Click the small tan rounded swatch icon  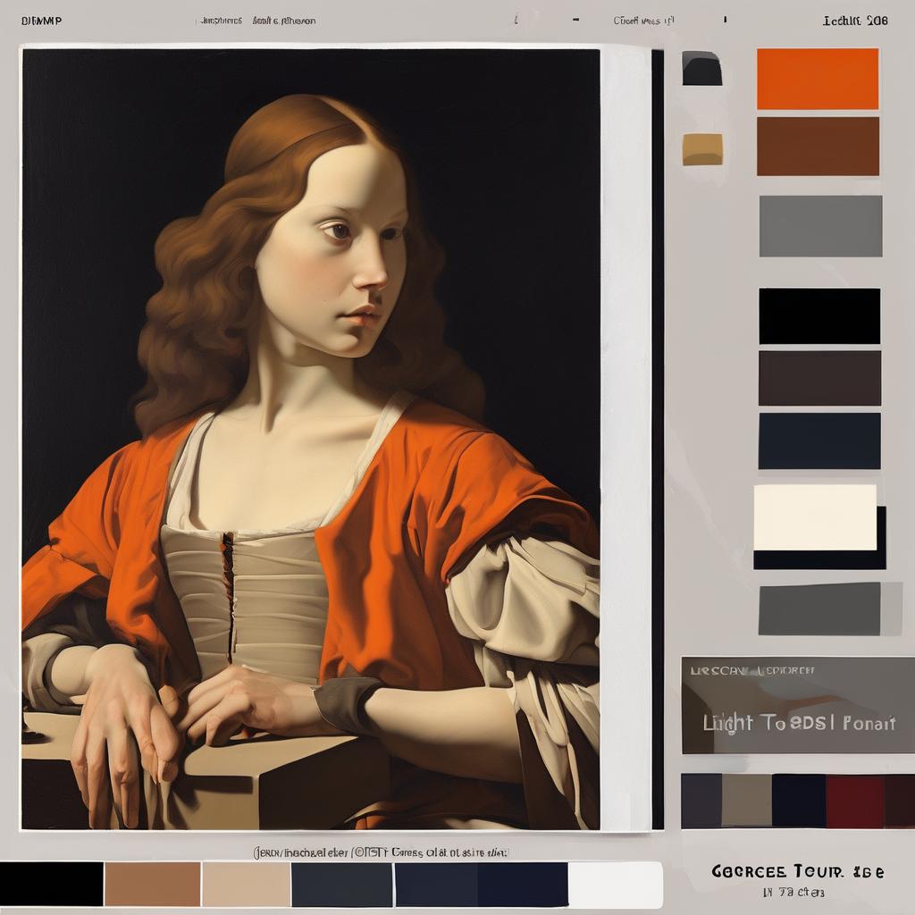point(702,149)
